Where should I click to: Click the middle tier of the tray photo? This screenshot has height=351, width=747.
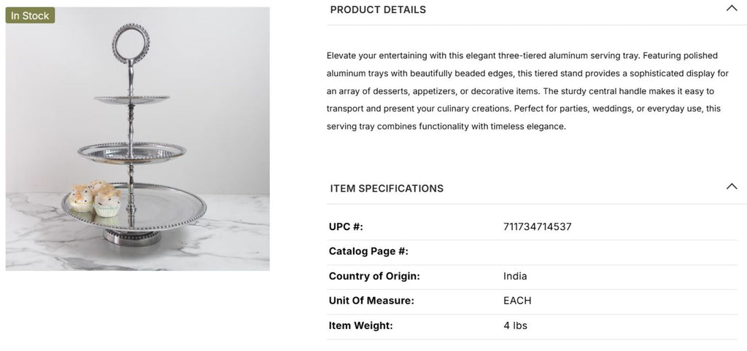click(130, 151)
